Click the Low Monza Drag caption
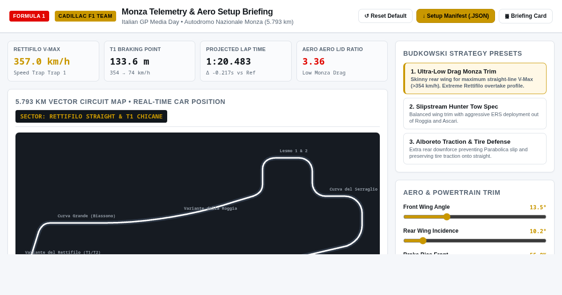This screenshot has height=295, width=562. coord(324,73)
